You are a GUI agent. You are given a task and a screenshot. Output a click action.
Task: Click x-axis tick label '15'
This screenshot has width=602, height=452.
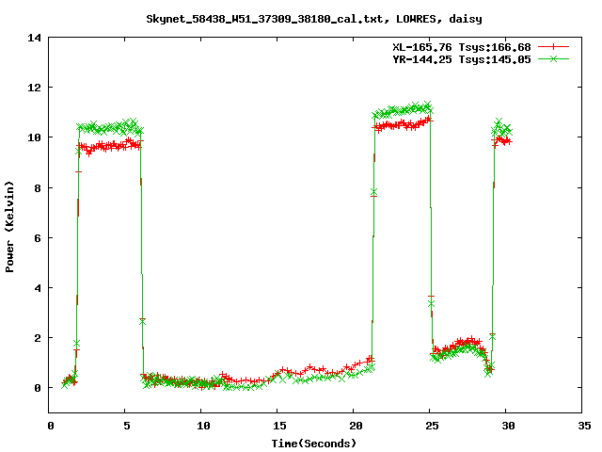pos(279,426)
